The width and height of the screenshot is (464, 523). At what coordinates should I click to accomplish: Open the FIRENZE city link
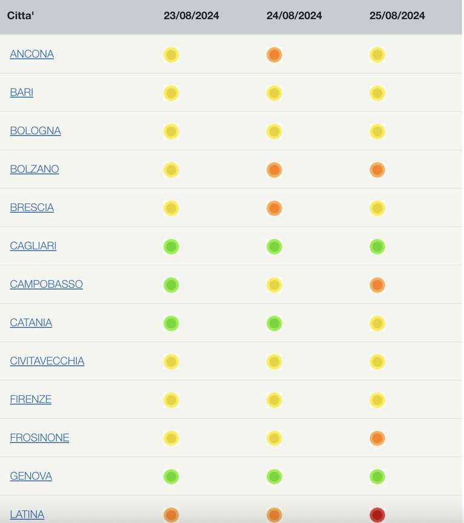(31, 399)
